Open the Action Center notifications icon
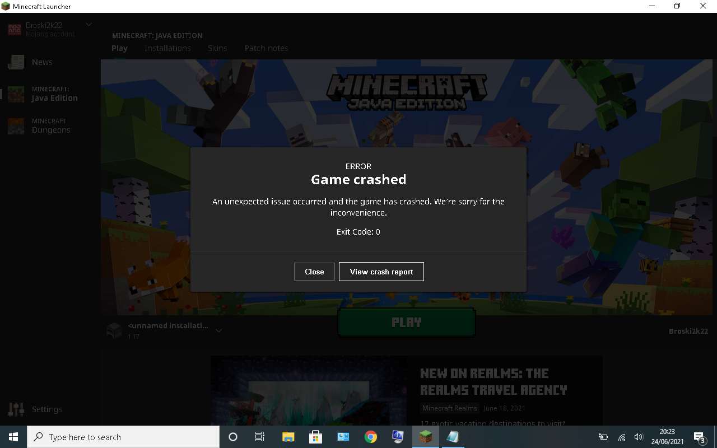 700,437
